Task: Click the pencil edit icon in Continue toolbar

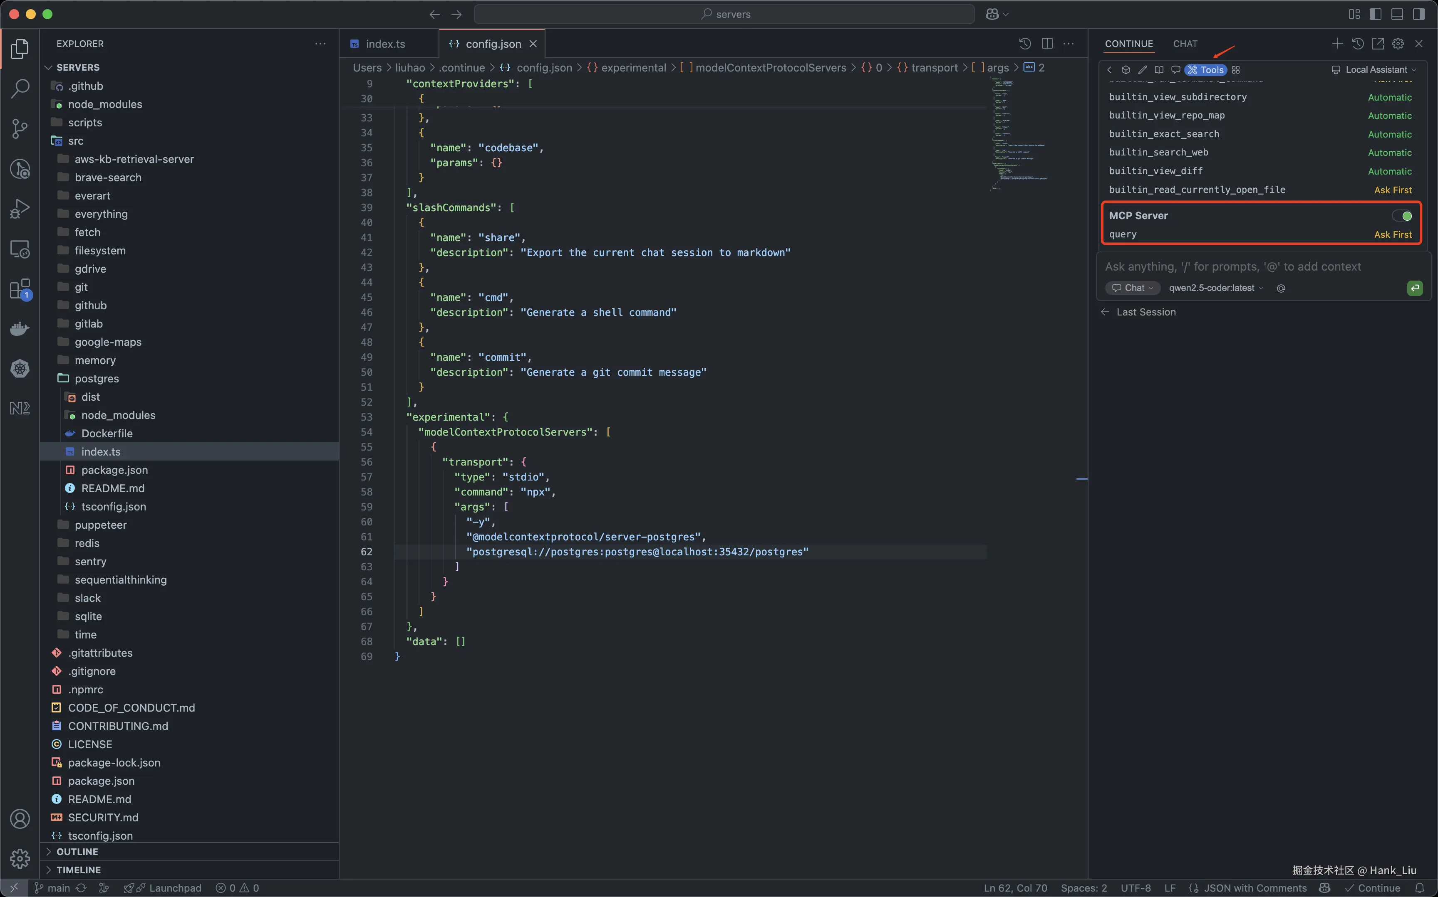Action: click(1142, 70)
